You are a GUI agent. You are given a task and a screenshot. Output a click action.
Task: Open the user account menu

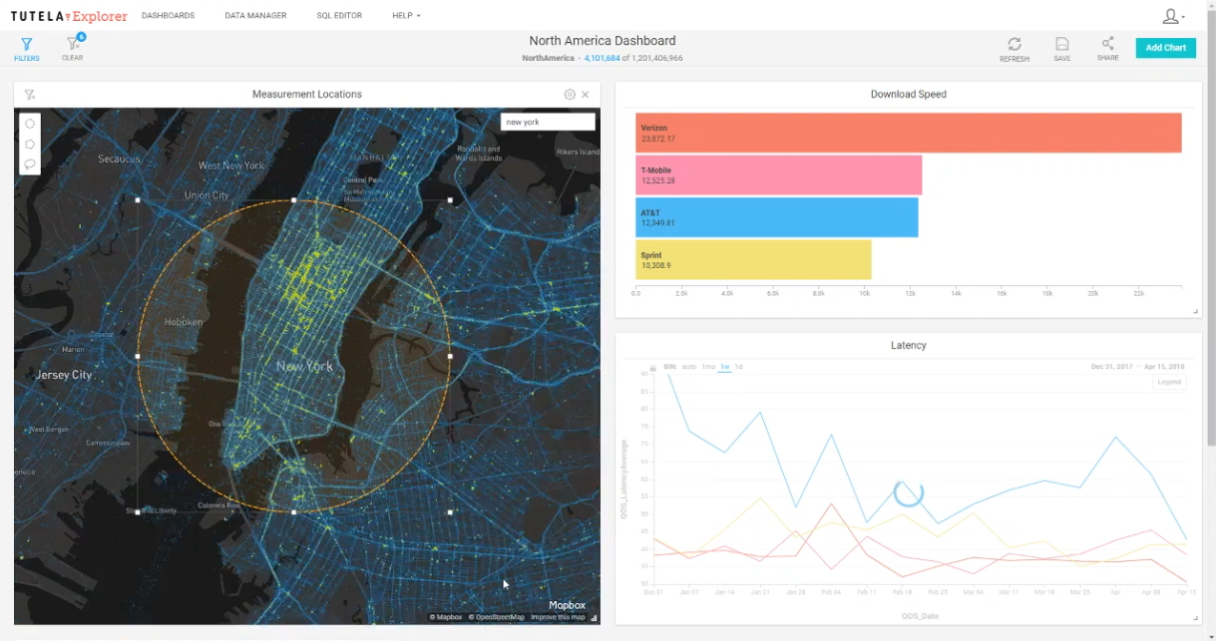pos(1173,16)
